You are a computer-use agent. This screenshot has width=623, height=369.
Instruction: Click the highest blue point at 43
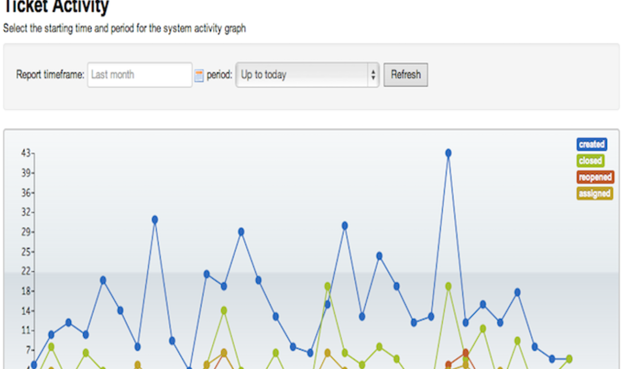448,153
